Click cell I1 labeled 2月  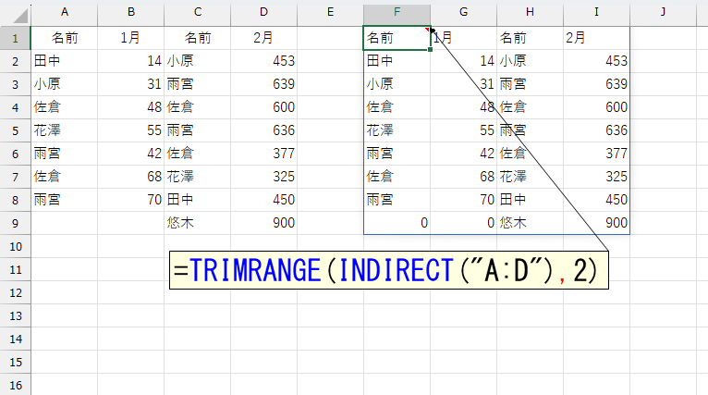(596, 39)
